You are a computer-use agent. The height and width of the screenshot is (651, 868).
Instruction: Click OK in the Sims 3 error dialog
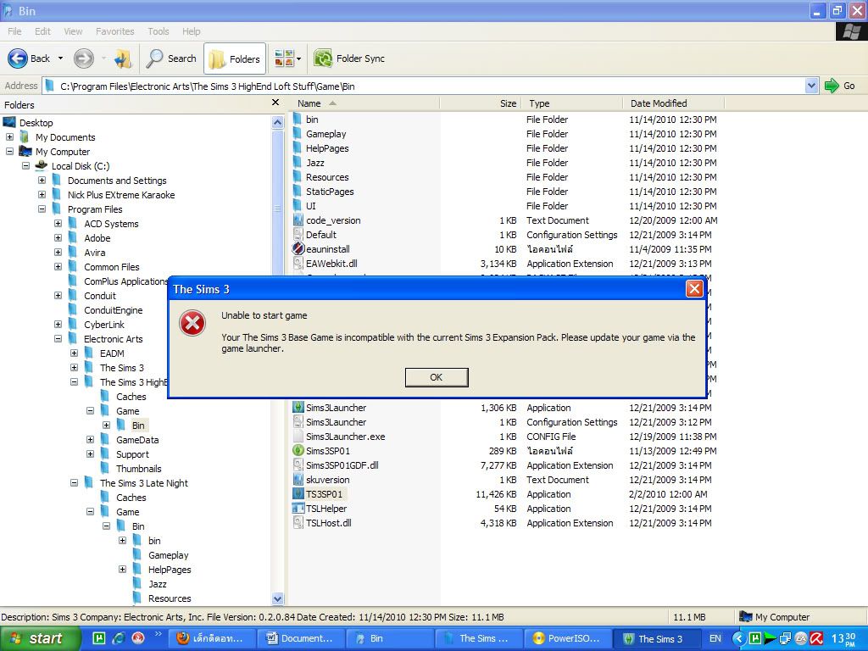tap(437, 377)
